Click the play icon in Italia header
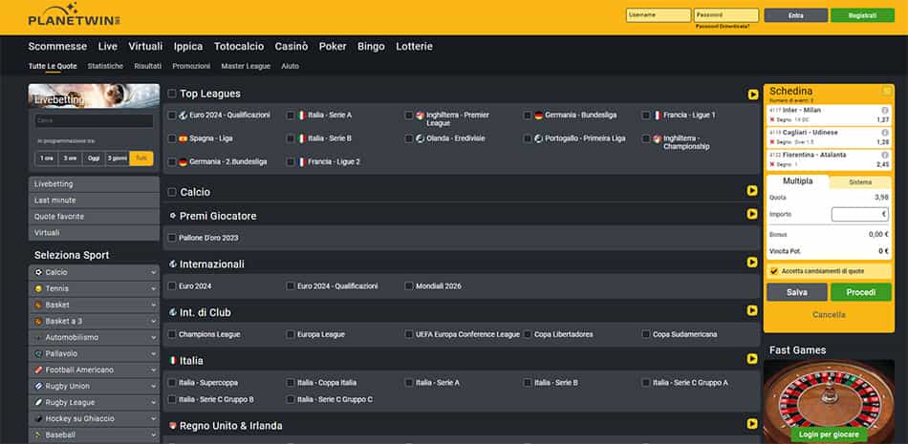 coord(752,359)
